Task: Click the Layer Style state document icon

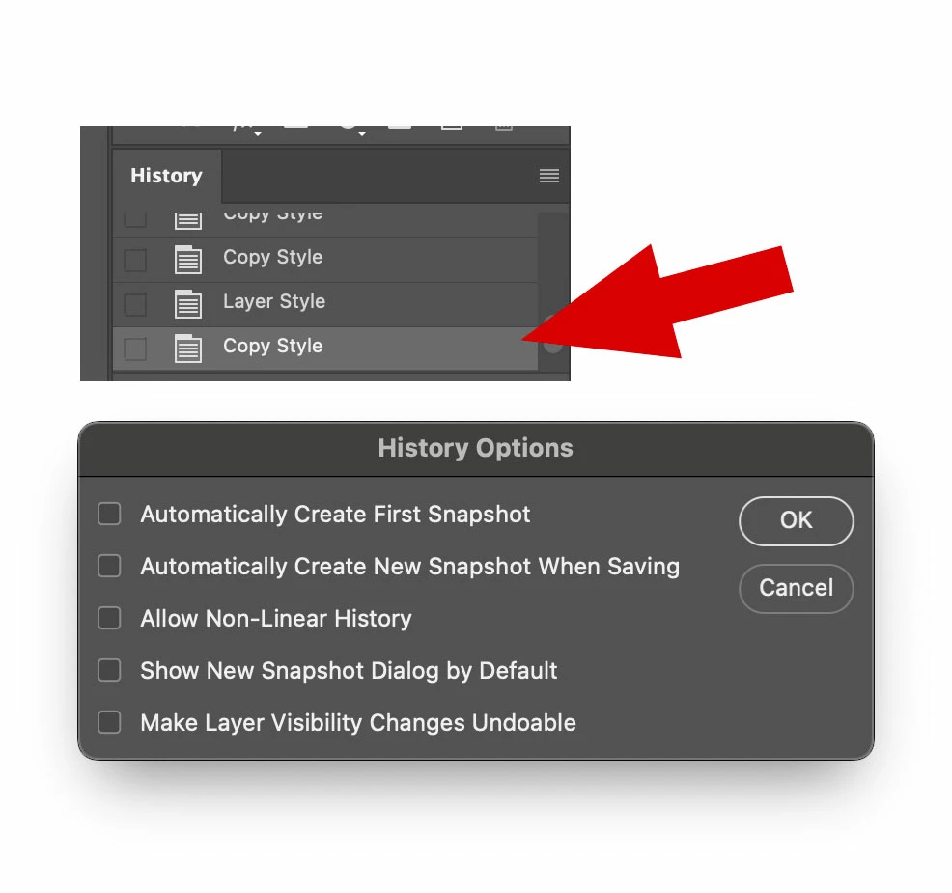Action: click(188, 303)
